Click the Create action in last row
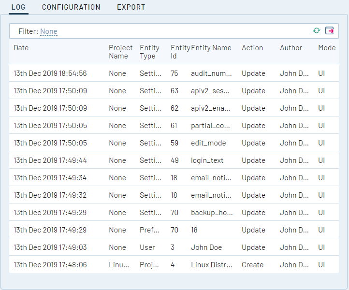 (252, 265)
